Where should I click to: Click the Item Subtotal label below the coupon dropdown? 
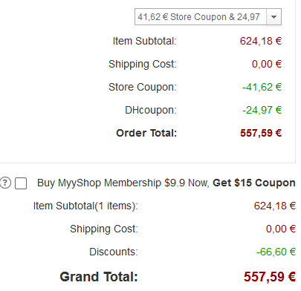pyautogui.click(x=145, y=41)
